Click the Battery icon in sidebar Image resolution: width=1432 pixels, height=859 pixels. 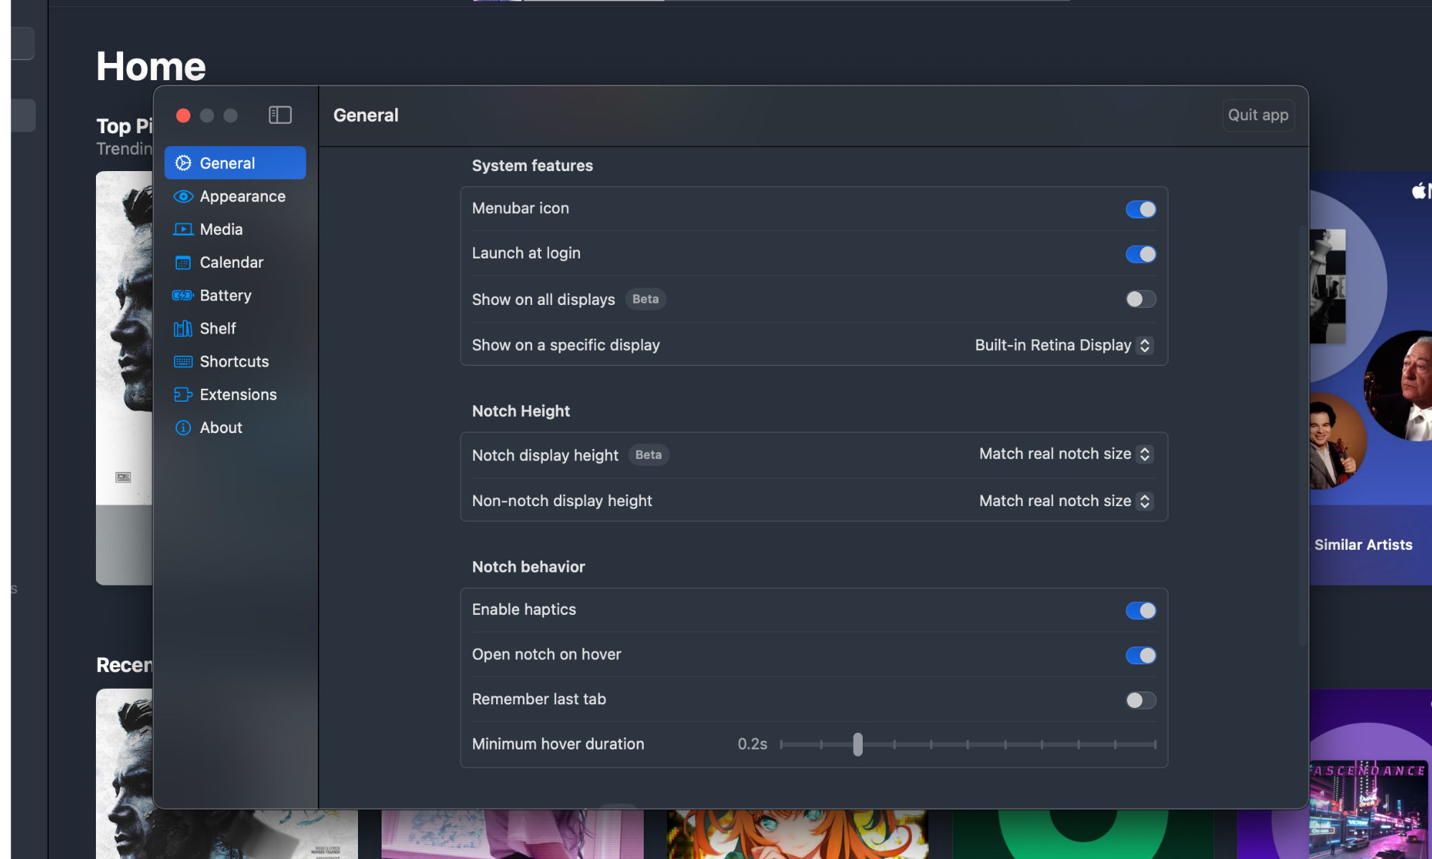coord(183,296)
